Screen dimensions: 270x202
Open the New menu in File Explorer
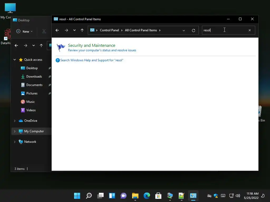click(x=24, y=32)
